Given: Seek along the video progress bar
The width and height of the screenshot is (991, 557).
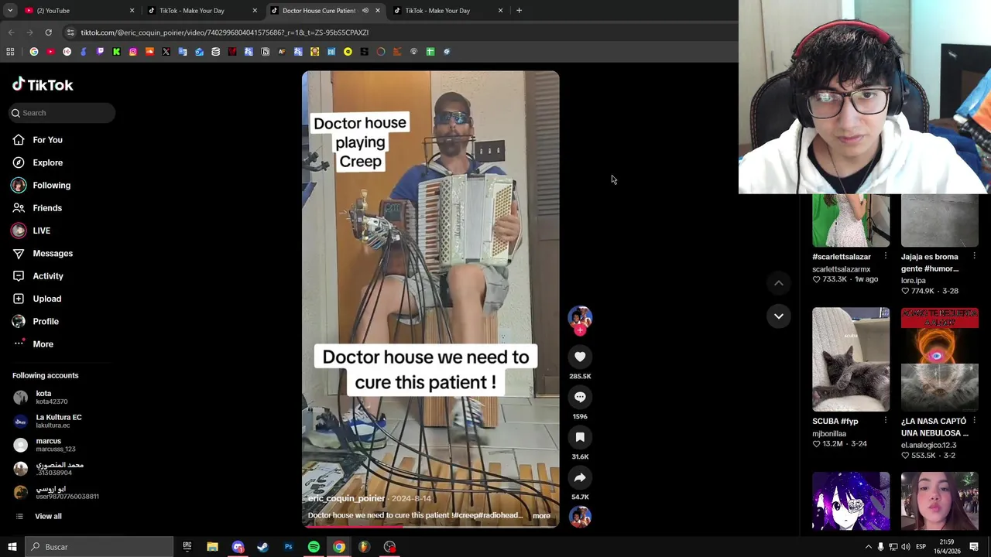Looking at the screenshot, I should 430,526.
